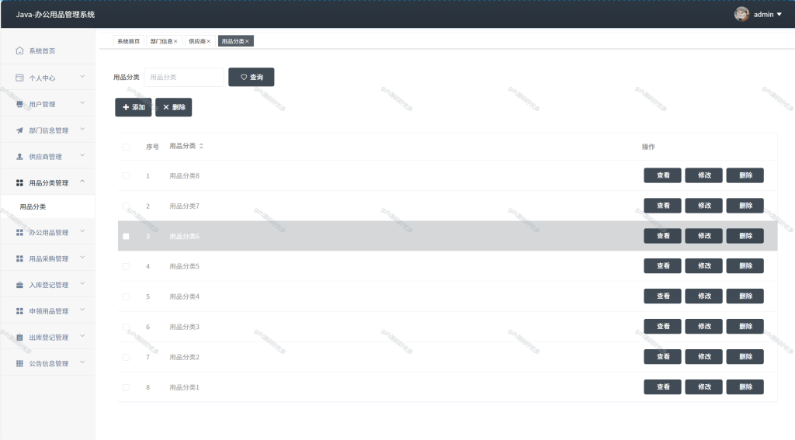Click 修改 for 用品分类4
Image resolution: width=795 pixels, height=440 pixels.
pos(703,296)
